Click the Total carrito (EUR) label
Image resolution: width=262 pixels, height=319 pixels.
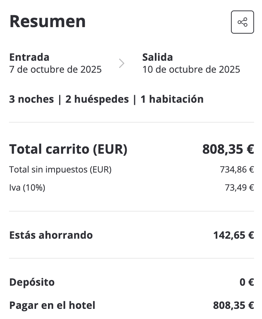tap(68, 149)
